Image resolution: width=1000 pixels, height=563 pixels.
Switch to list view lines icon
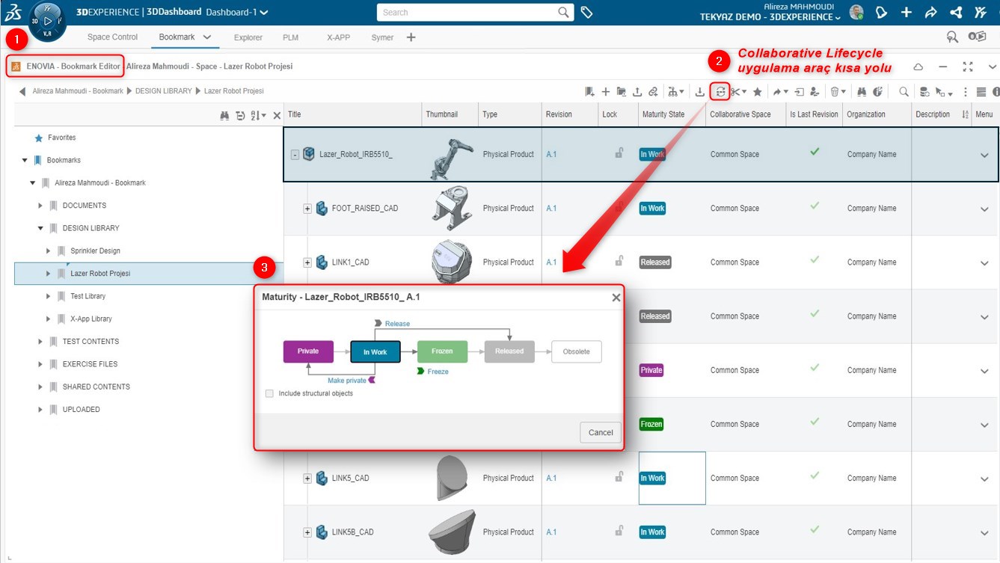pos(981,91)
